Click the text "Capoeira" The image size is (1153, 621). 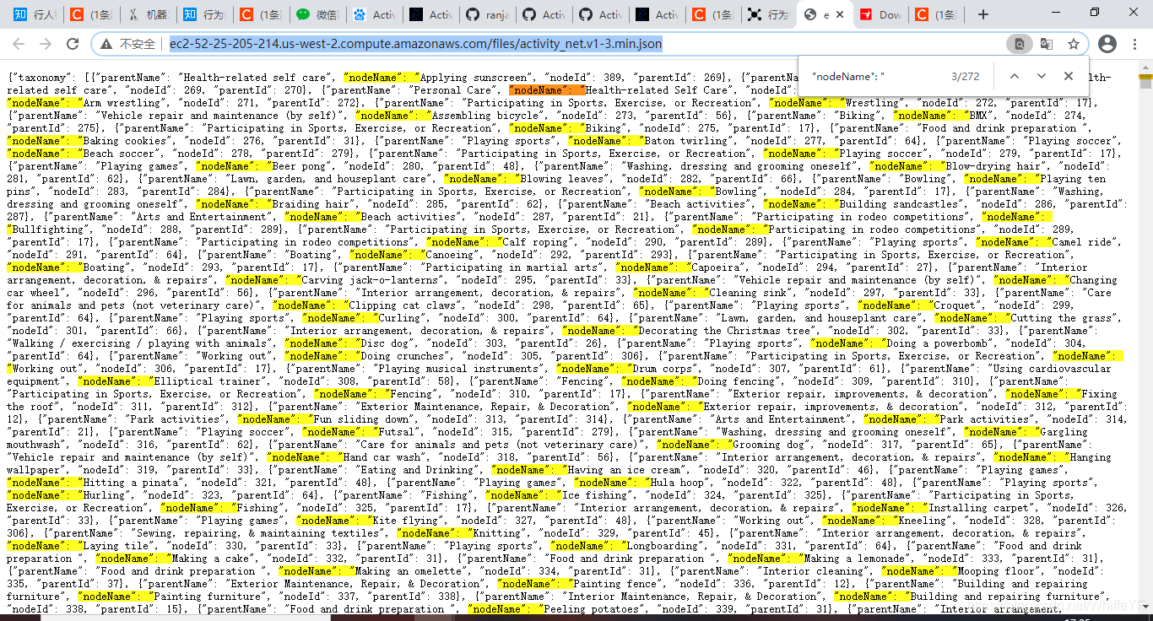(717, 267)
